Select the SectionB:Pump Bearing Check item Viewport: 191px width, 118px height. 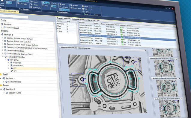(x=20, y=54)
